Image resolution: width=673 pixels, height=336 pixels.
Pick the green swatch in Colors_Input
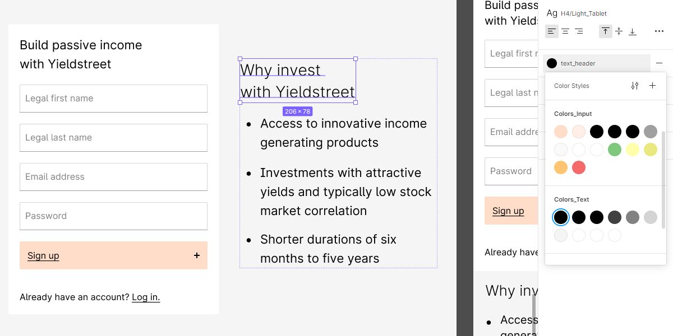(x=615, y=150)
